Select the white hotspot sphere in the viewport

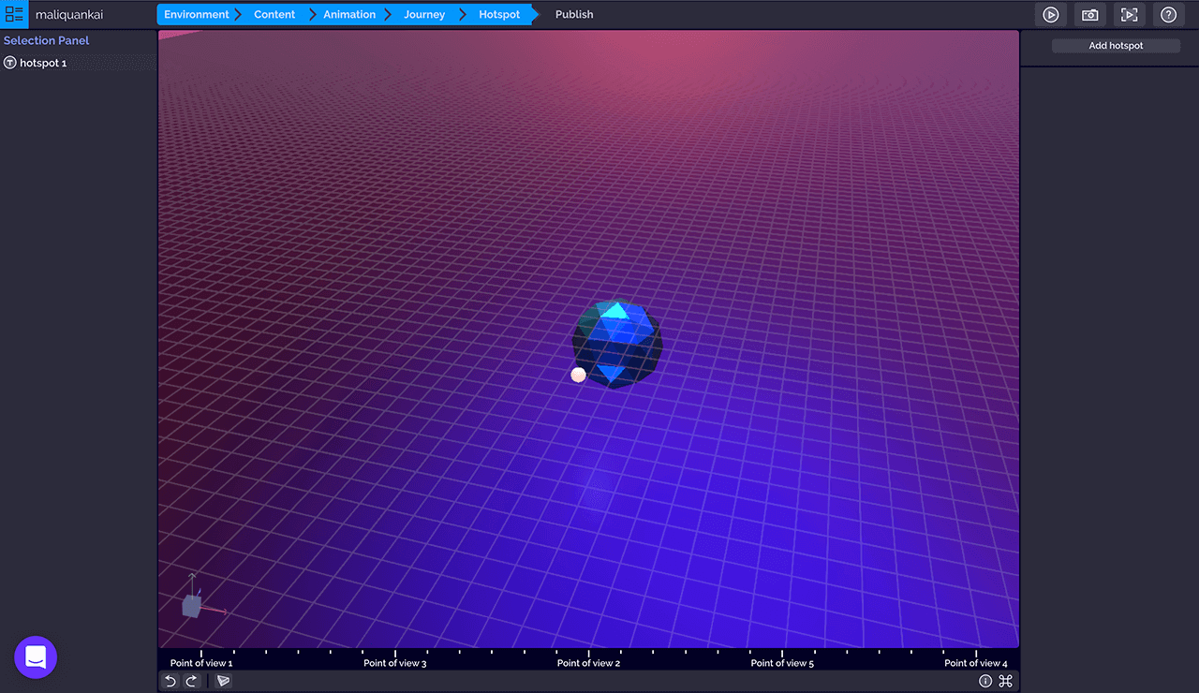click(578, 375)
